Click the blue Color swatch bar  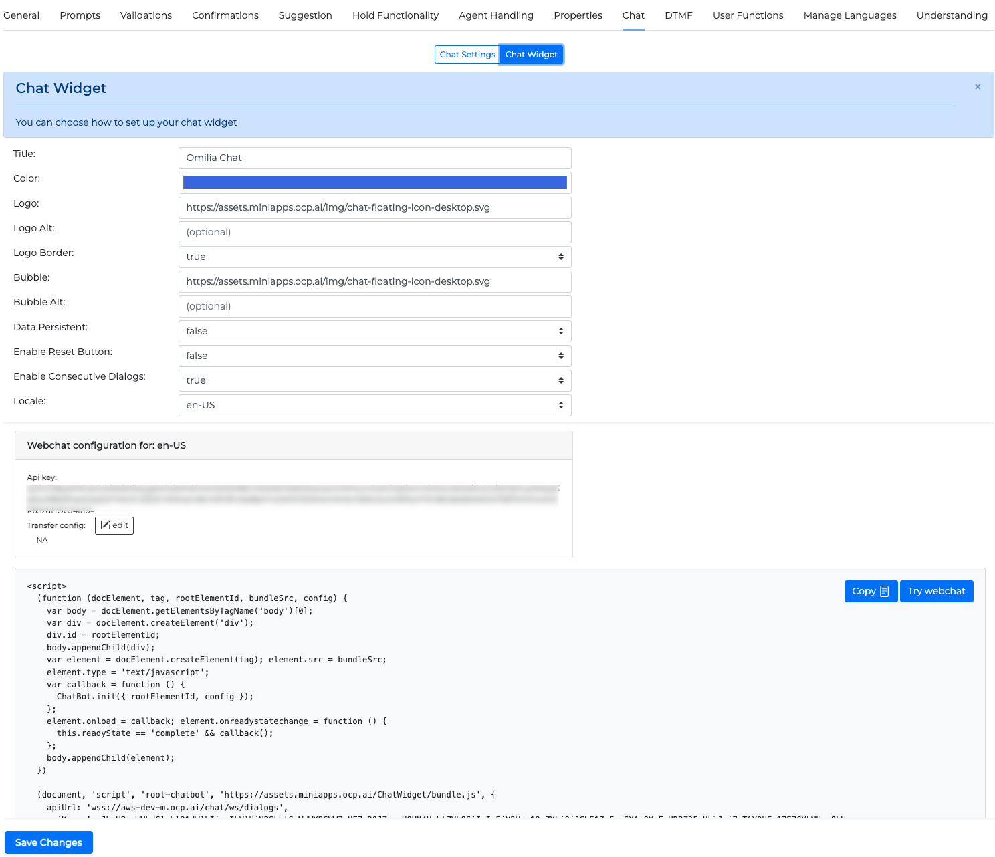374,182
